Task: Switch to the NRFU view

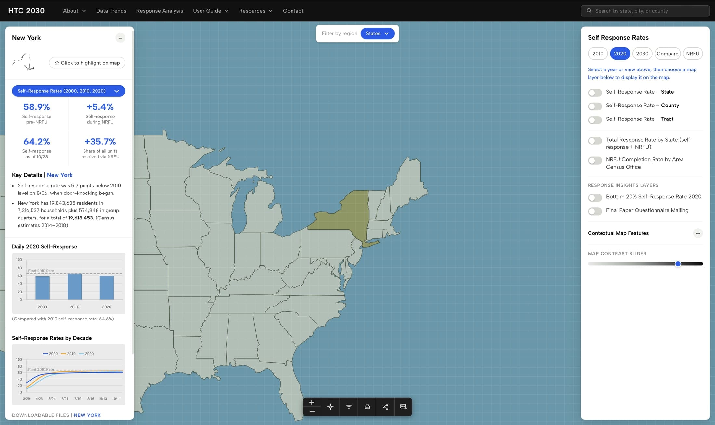Action: click(693, 54)
